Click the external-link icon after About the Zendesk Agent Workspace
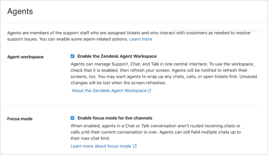This screenshot has width=268, height=155. 149,91
